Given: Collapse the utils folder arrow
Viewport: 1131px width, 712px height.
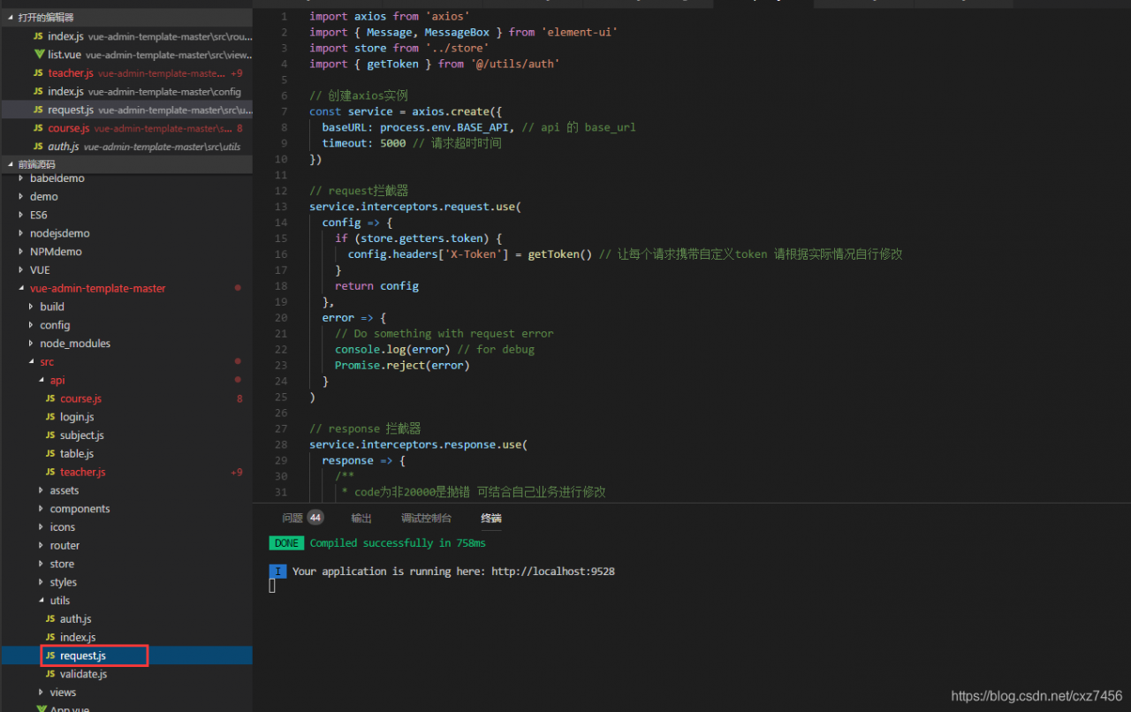Looking at the screenshot, I should coord(41,601).
